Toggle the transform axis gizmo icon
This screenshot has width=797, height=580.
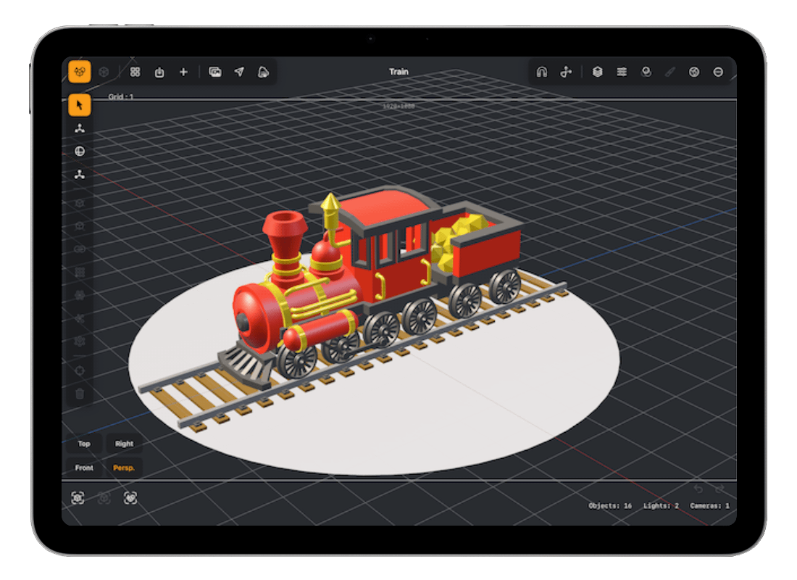[x=566, y=72]
